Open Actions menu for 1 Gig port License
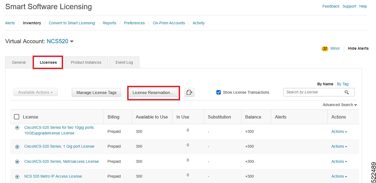 tap(339, 146)
